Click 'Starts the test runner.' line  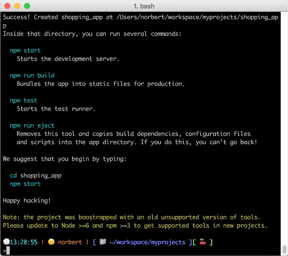(x=56, y=109)
